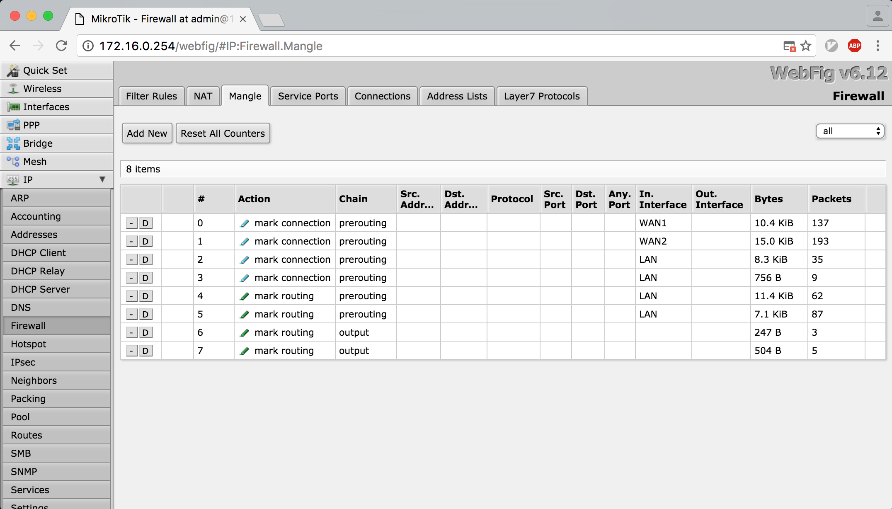Switch to the Filter Rules tab

click(x=151, y=96)
